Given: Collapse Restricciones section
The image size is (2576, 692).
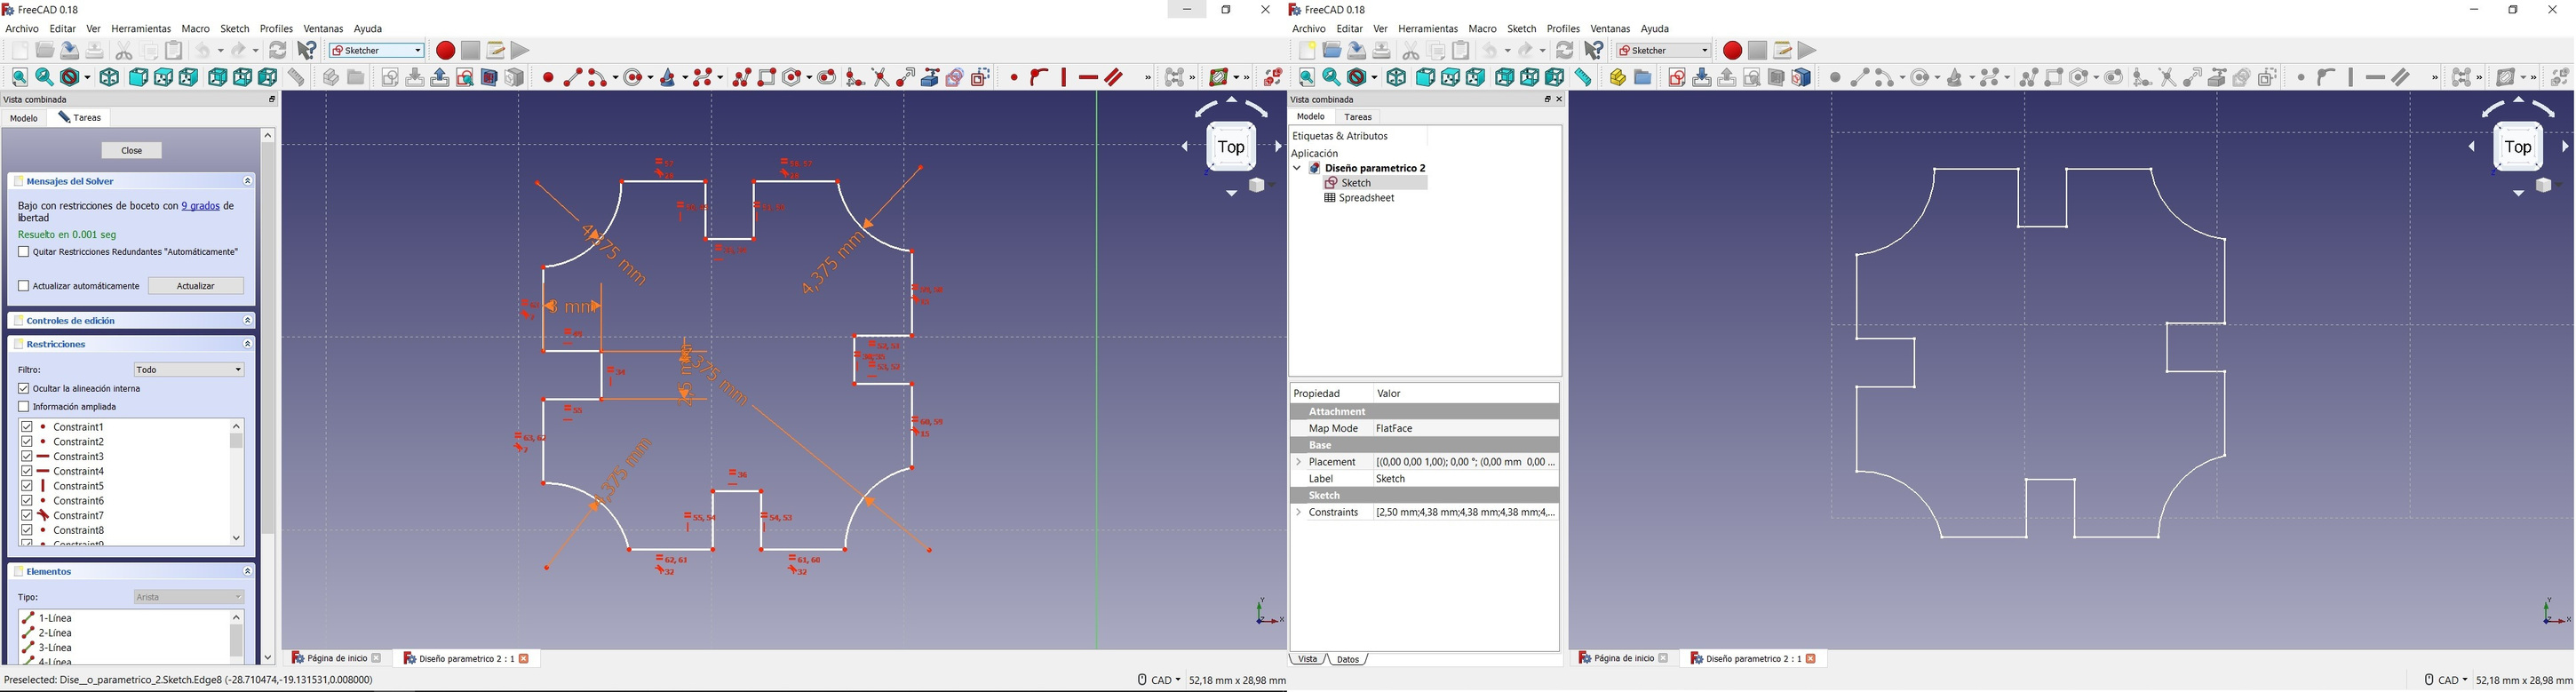Looking at the screenshot, I should [x=248, y=344].
